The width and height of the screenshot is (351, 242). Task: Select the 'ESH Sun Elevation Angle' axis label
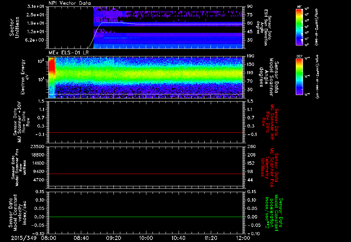264,27
